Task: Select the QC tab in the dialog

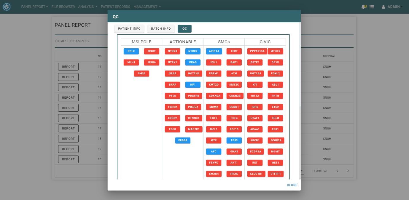Action: coord(184,29)
